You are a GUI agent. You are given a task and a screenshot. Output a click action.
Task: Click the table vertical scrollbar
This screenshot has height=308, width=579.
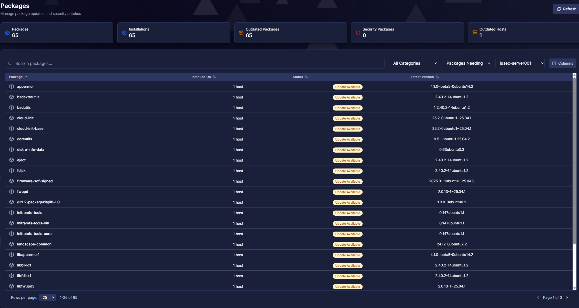point(574,159)
